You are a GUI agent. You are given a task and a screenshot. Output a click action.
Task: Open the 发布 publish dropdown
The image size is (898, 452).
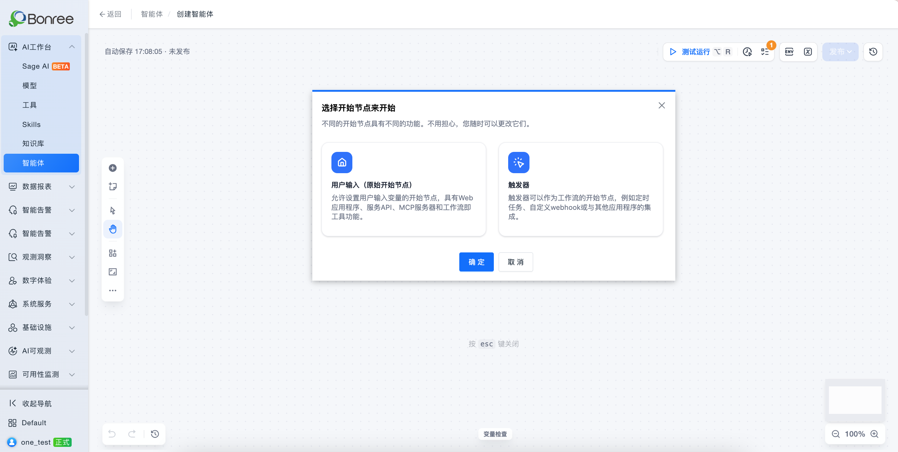point(840,52)
